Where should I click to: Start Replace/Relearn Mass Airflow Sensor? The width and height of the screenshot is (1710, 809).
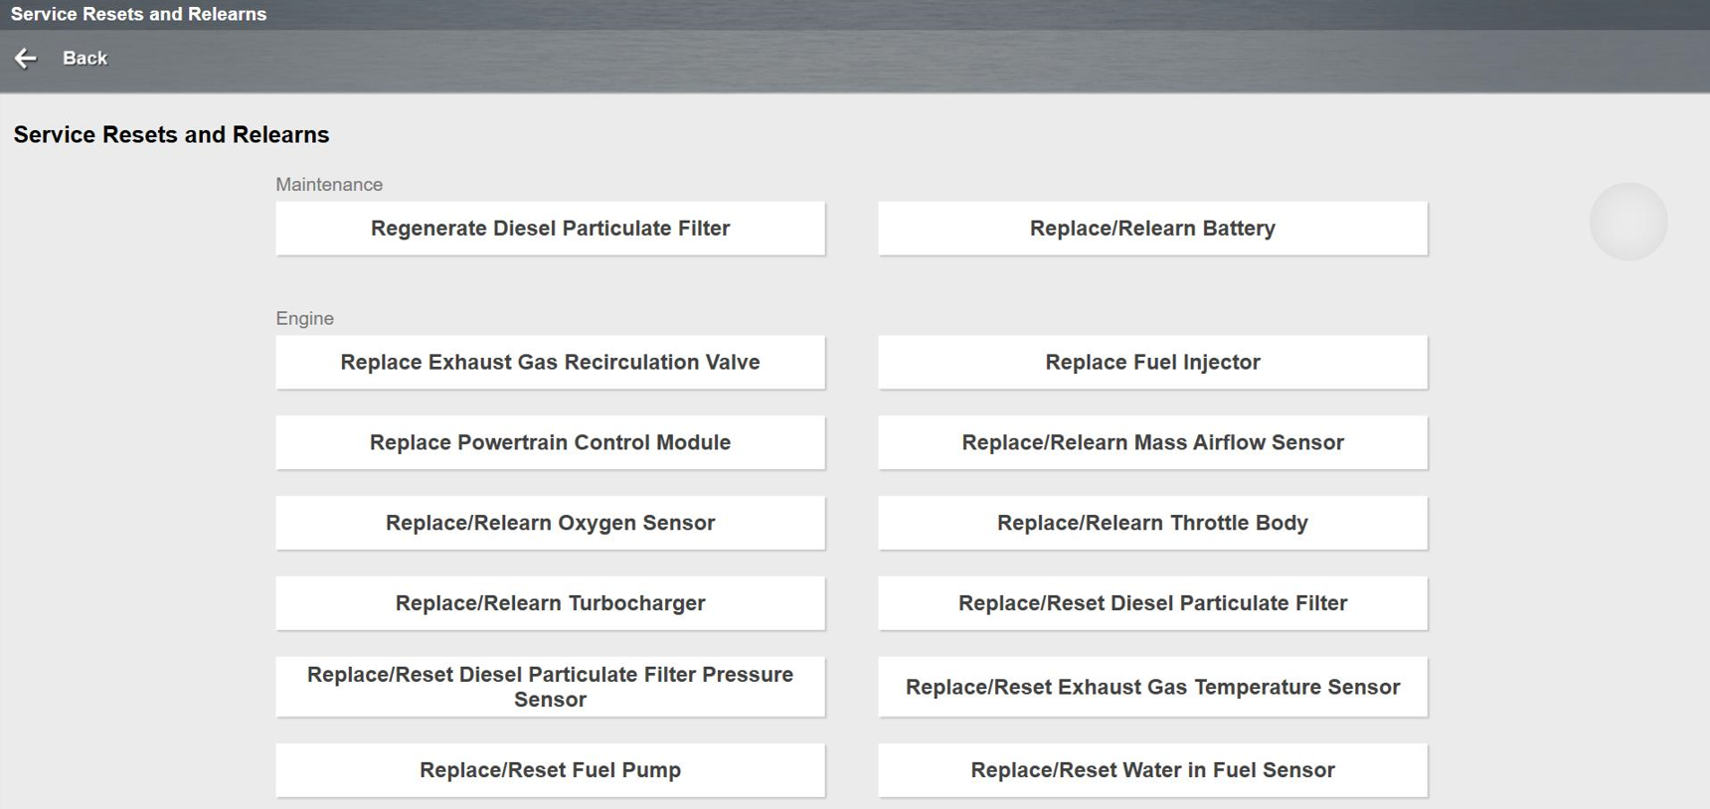(x=1152, y=443)
